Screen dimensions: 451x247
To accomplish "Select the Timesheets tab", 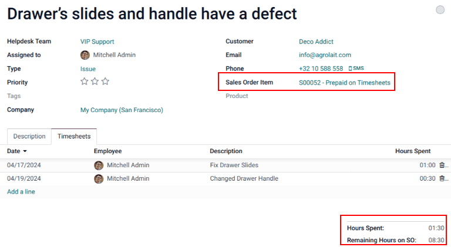I will coord(73,136).
